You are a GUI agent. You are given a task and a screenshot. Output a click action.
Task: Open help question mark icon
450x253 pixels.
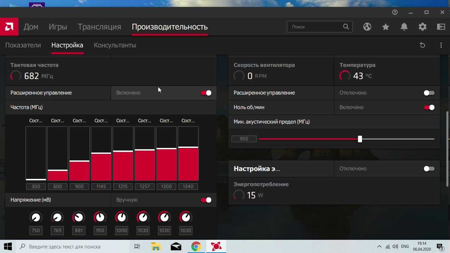pyautogui.click(x=395, y=12)
